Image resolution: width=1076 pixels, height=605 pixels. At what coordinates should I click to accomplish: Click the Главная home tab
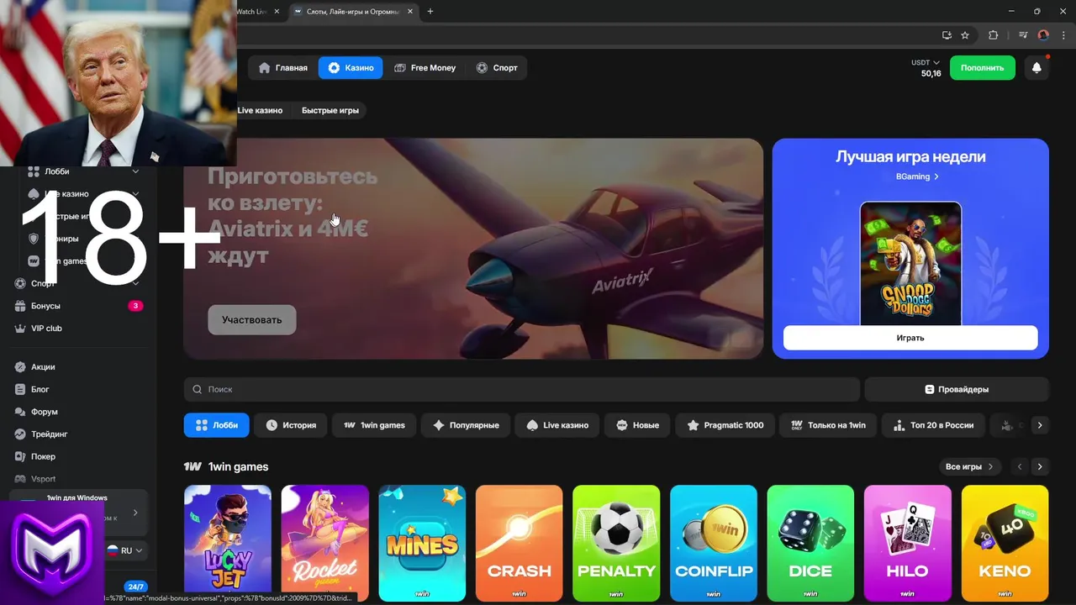pyautogui.click(x=283, y=68)
